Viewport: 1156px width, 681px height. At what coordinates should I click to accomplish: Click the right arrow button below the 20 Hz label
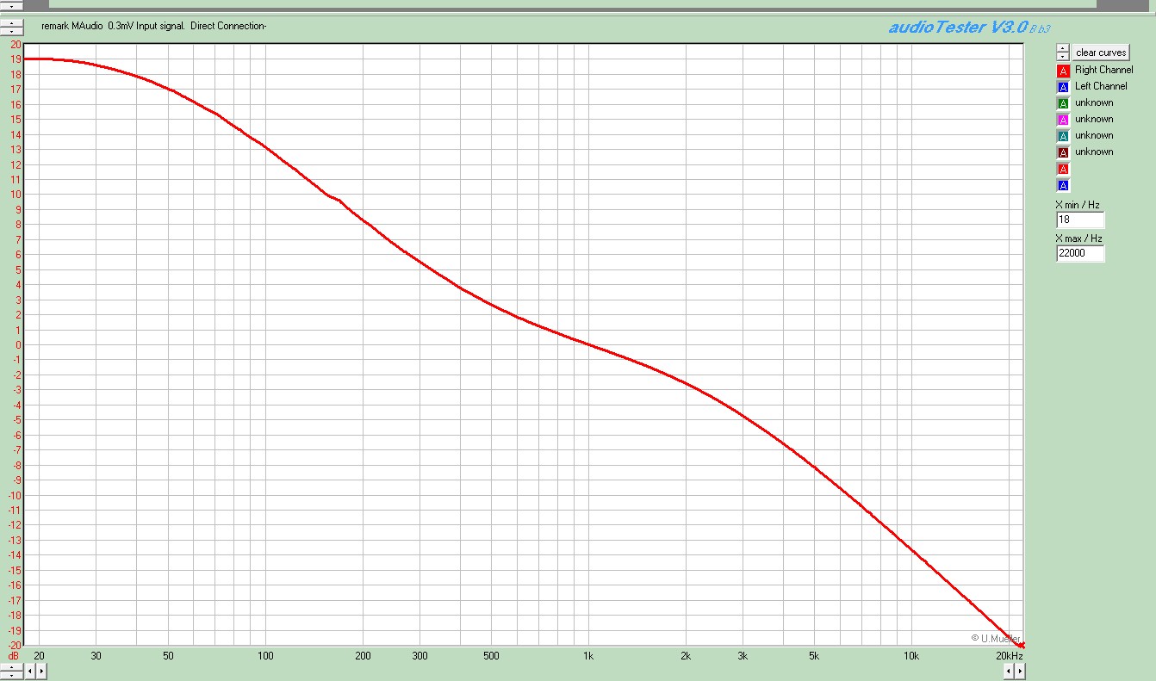[41, 672]
